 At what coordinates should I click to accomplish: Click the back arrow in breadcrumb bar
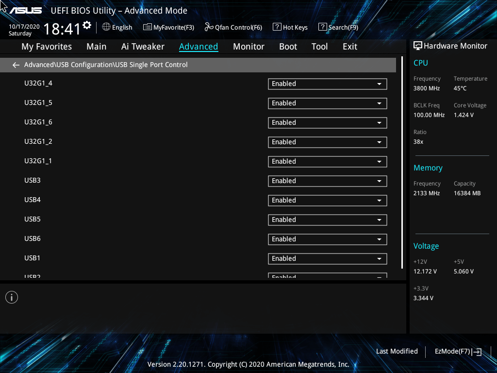tap(16, 65)
